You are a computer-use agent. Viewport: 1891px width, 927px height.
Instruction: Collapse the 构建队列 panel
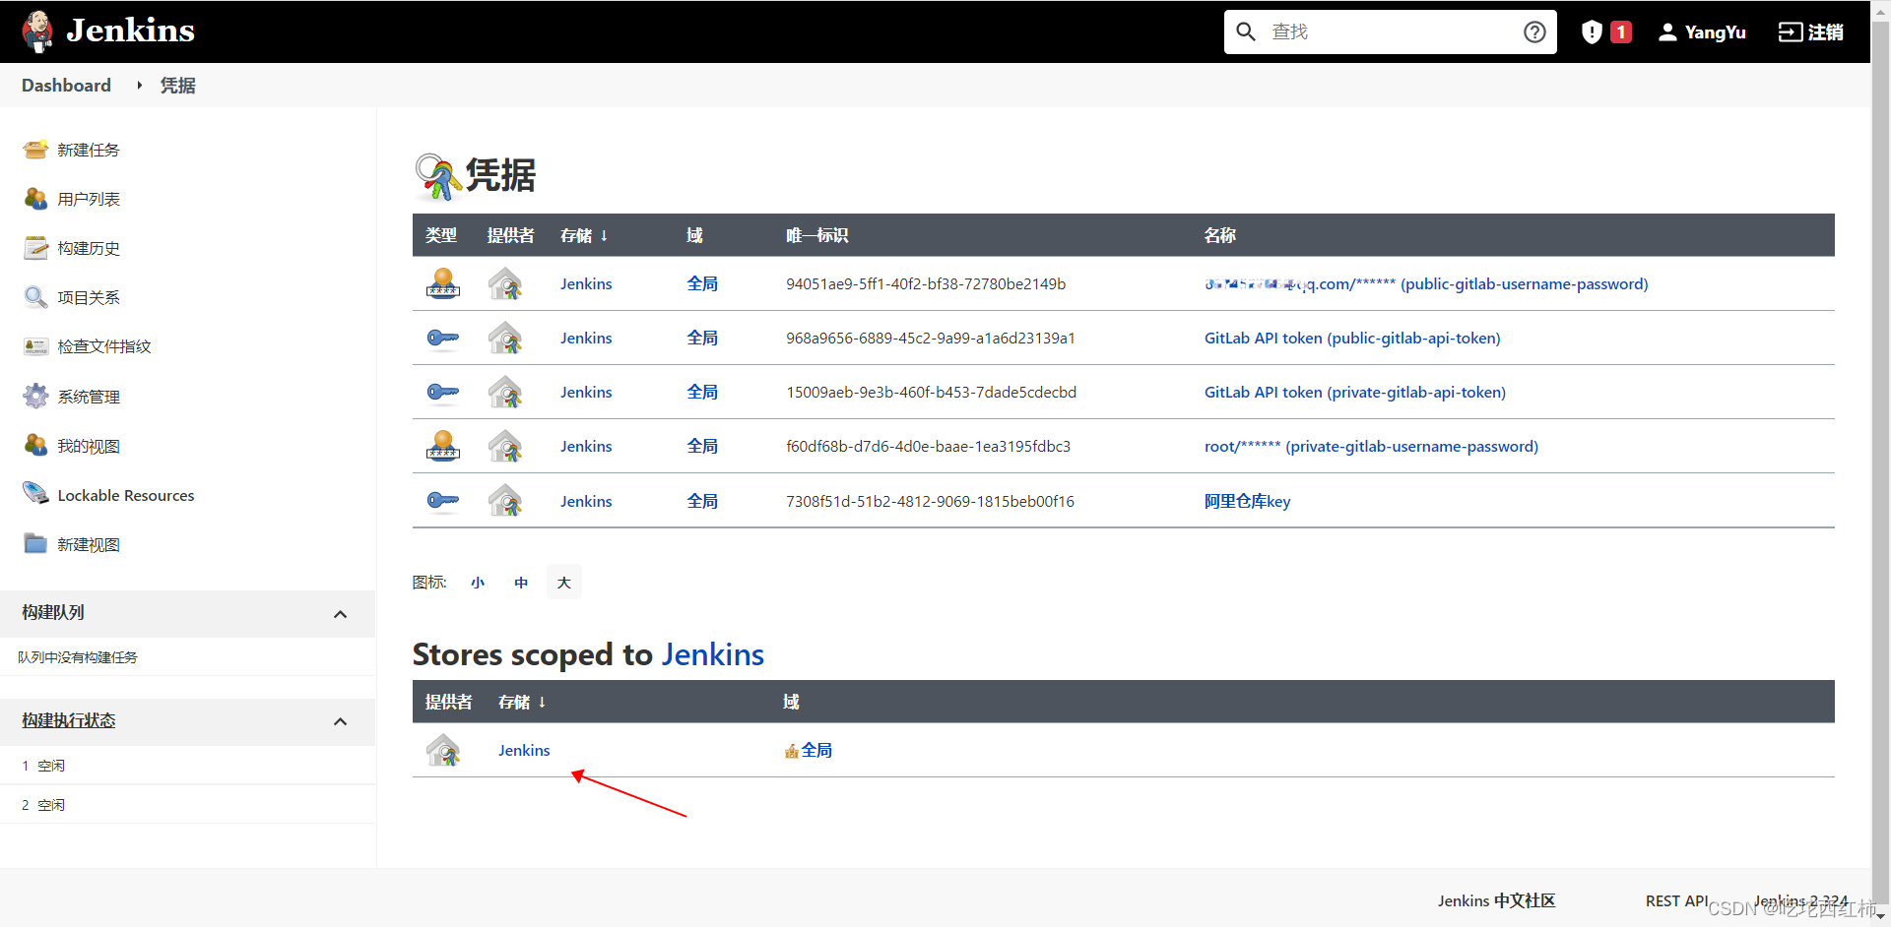click(341, 614)
